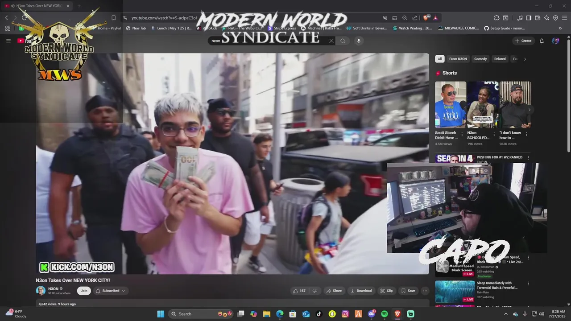Select the All filter chip

pos(440,59)
